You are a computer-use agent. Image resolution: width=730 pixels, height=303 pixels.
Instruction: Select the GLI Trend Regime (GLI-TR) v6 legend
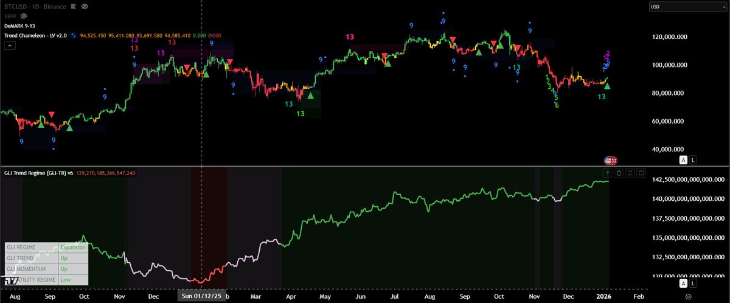(38, 173)
